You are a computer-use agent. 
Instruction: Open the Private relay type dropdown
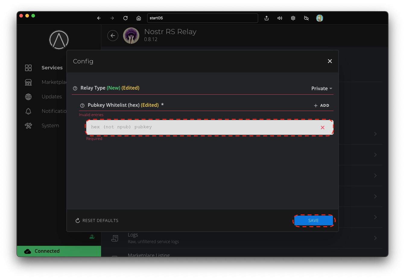point(321,88)
